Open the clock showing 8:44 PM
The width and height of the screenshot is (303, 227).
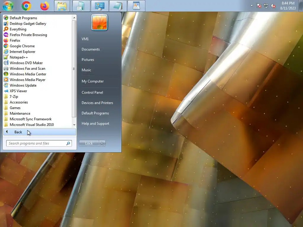coord(288,6)
